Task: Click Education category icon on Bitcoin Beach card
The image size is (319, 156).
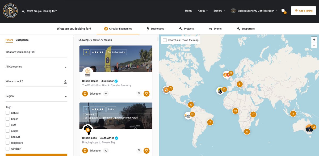Action: click(85, 94)
